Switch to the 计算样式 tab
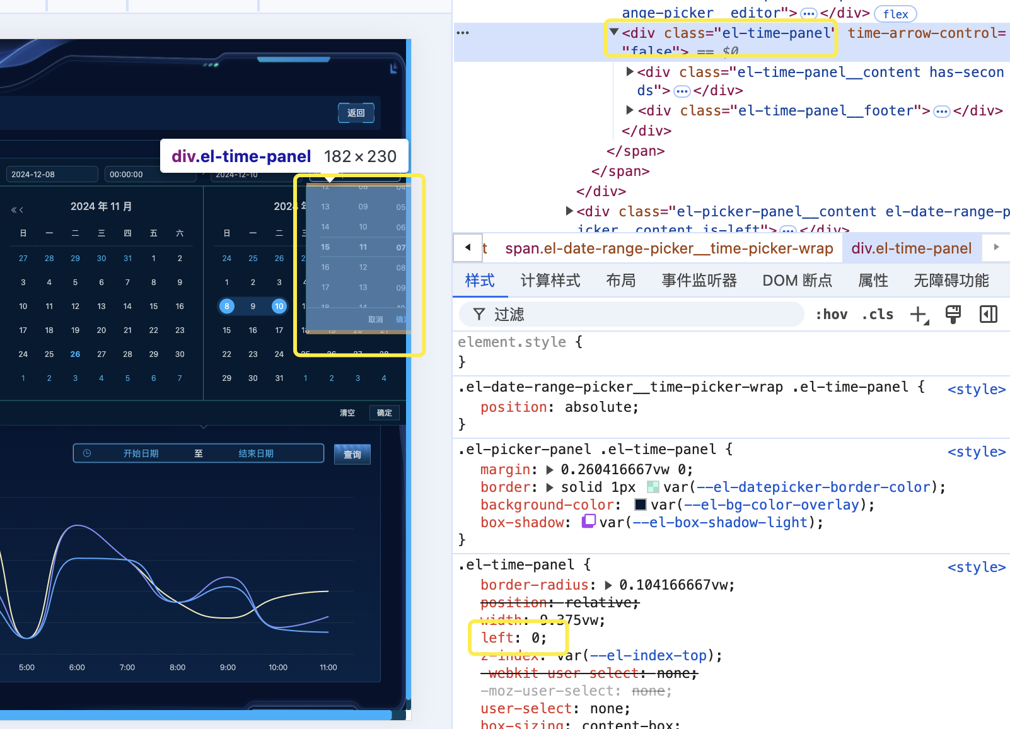The width and height of the screenshot is (1010, 729). tap(550, 281)
